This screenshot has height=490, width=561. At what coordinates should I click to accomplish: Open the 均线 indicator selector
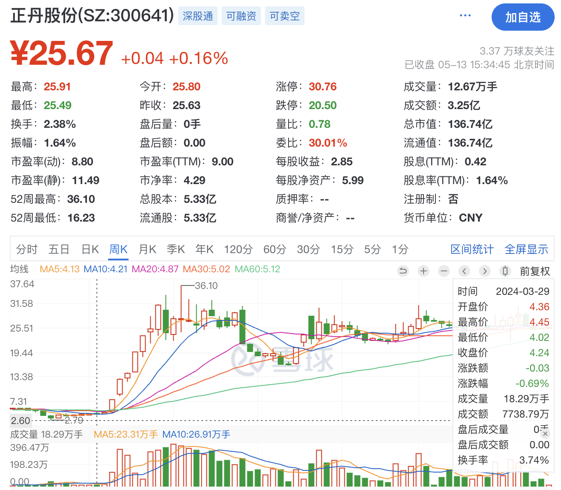pyautogui.click(x=20, y=269)
